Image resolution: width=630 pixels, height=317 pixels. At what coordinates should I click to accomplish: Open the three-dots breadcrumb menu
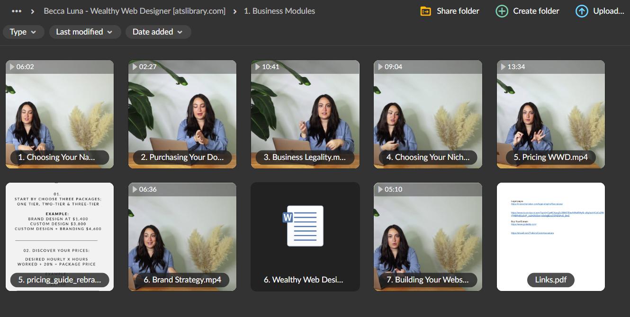tap(17, 11)
